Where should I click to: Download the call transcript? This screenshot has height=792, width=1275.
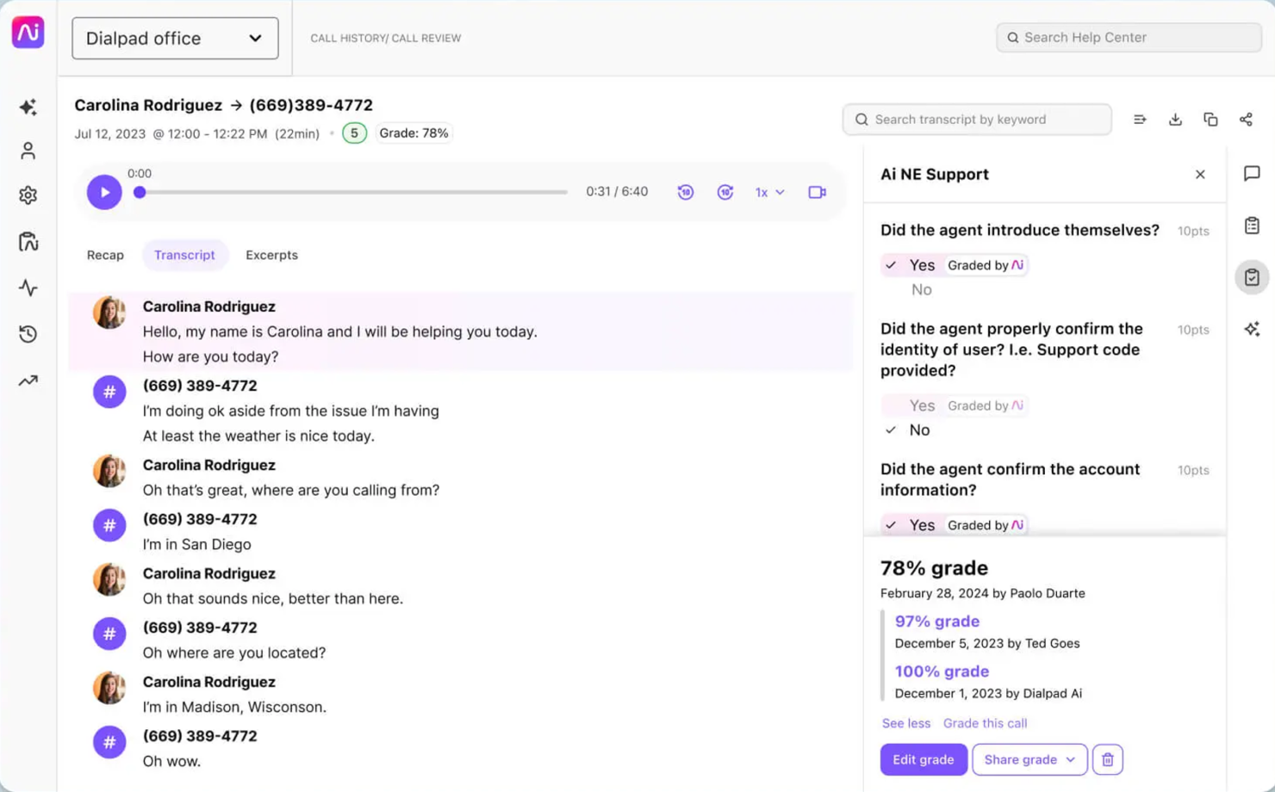coord(1175,120)
